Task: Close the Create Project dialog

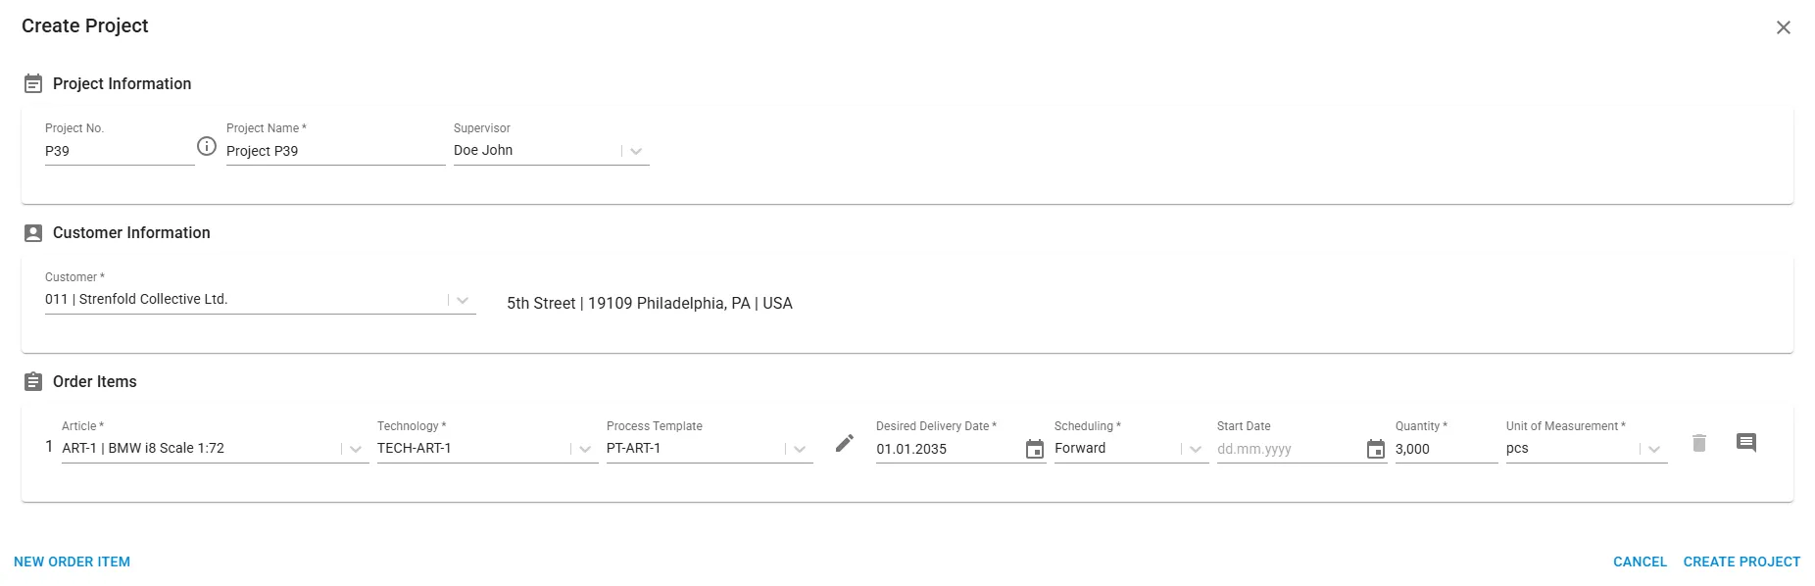Action: 1784,27
